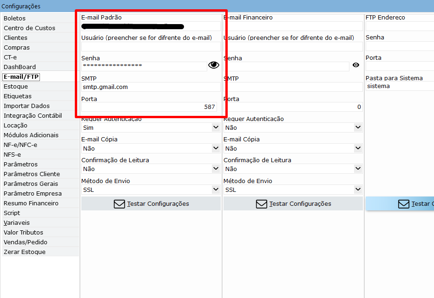The image size is (434, 298).
Task: Open the Estoque settings section
Action: [16, 87]
